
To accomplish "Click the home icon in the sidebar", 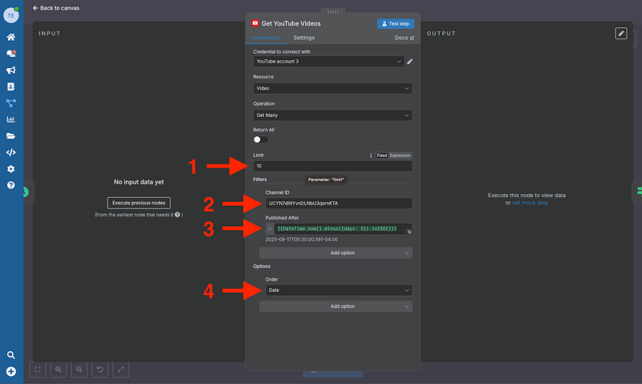I will (11, 37).
